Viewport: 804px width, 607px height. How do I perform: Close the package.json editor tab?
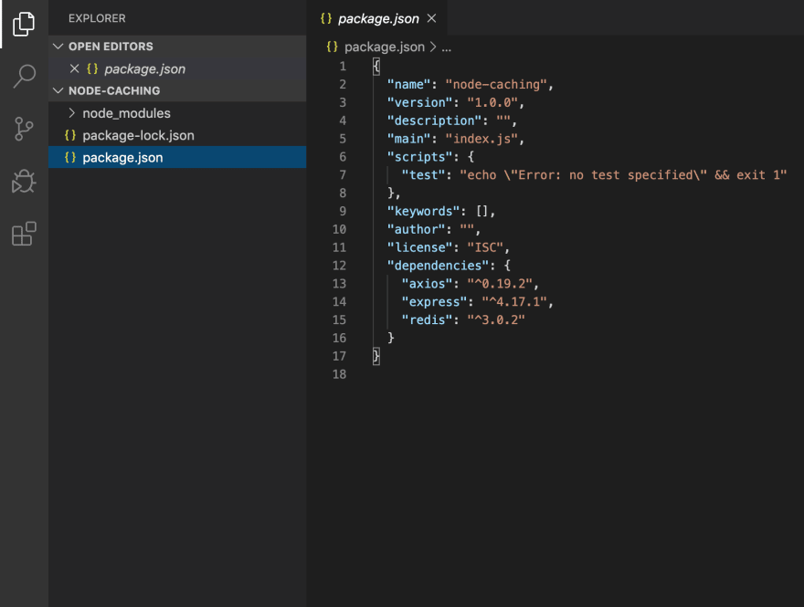click(x=432, y=18)
